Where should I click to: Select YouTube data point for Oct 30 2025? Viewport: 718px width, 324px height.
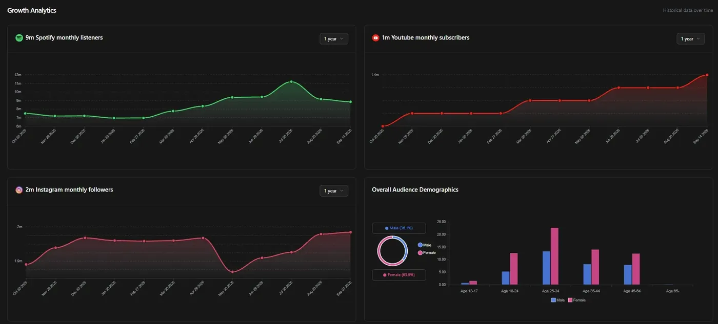[383, 126]
